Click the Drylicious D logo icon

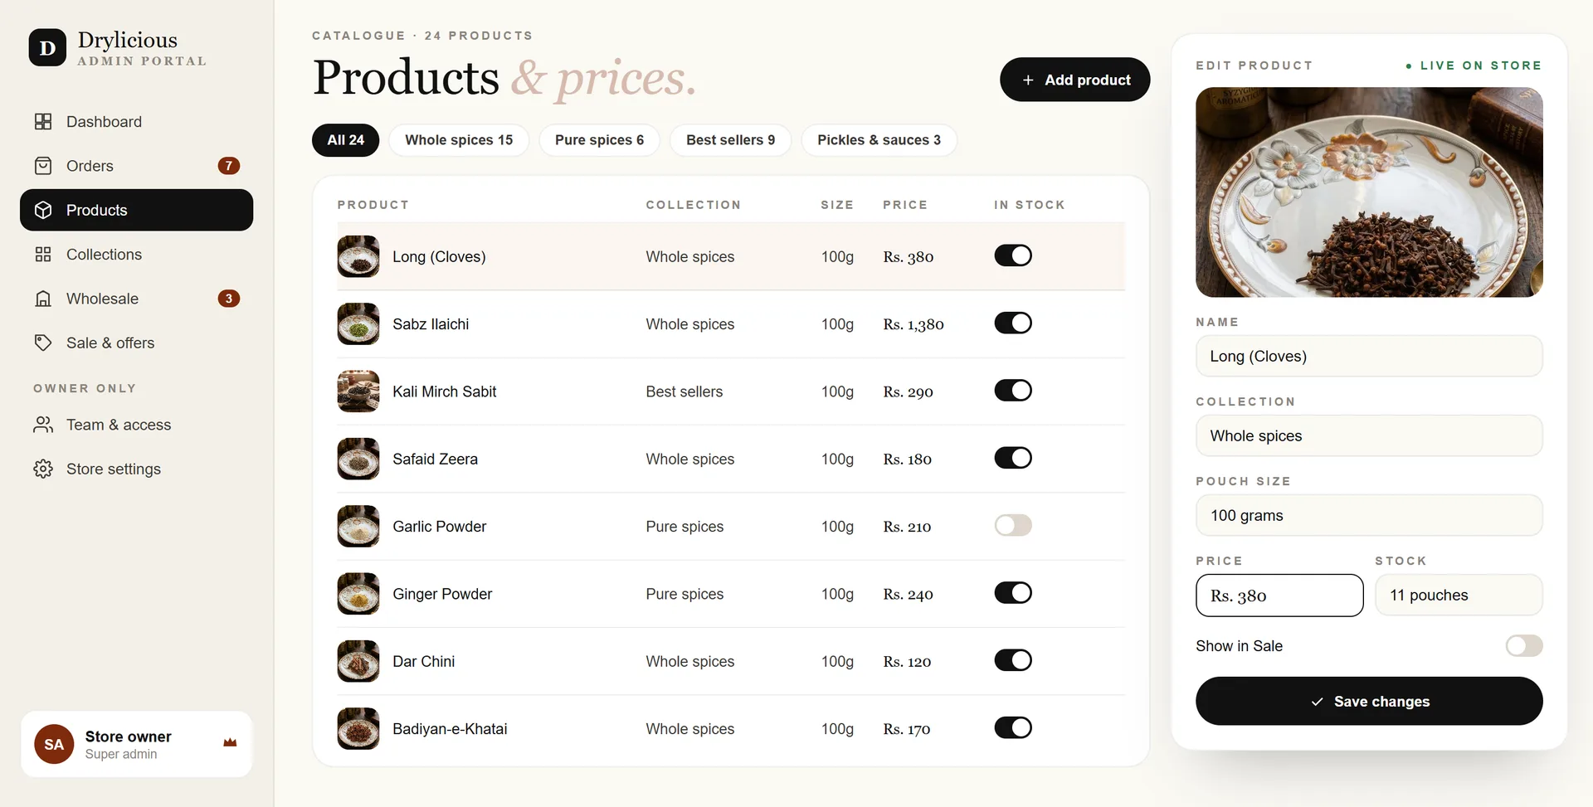tap(47, 48)
